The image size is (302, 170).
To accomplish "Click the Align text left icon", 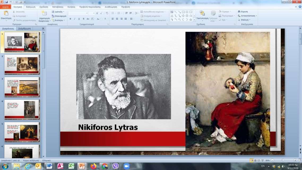I will pos(113,19).
